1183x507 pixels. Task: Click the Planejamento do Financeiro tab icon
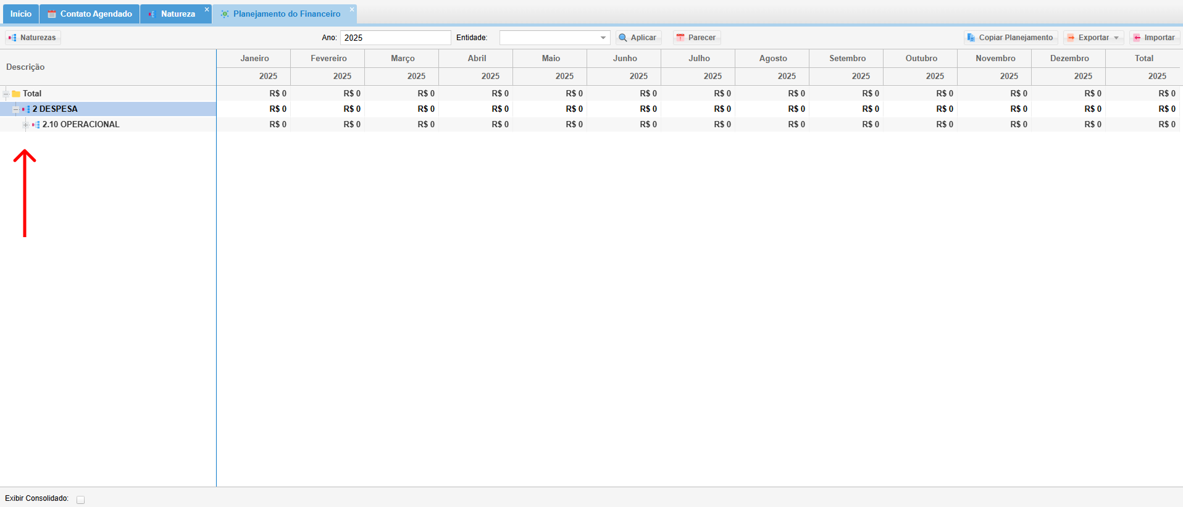(225, 14)
